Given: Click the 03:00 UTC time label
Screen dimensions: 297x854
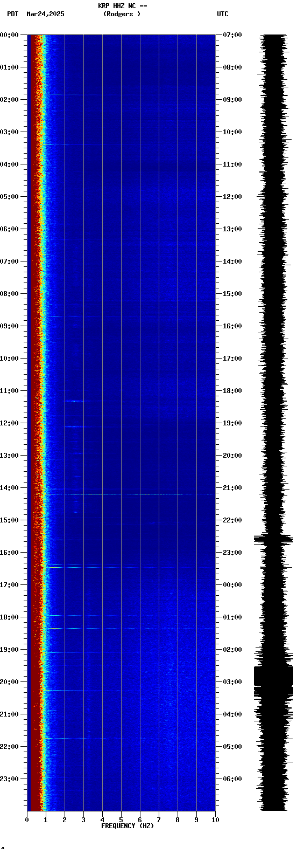Looking at the screenshot, I should (232, 682).
